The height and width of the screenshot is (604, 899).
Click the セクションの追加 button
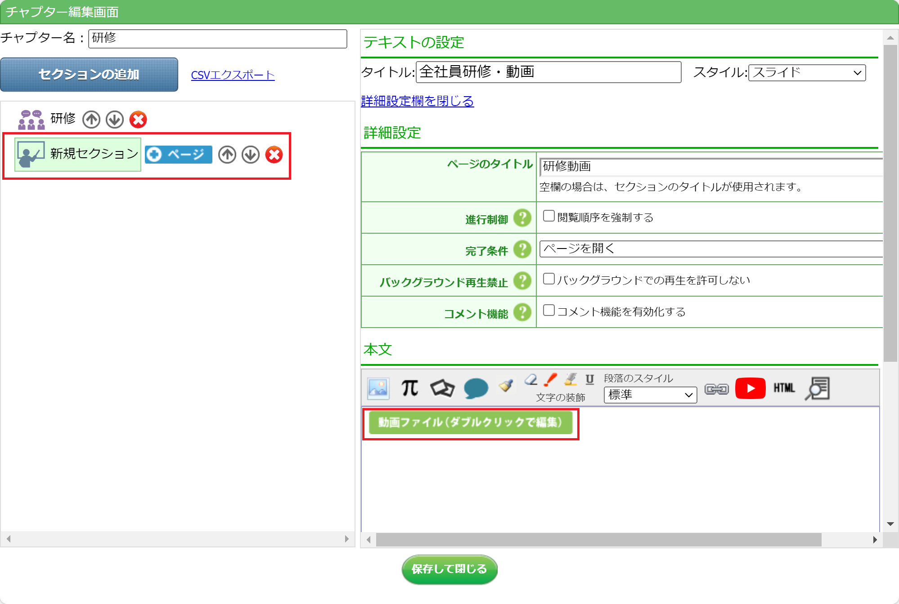pos(89,75)
